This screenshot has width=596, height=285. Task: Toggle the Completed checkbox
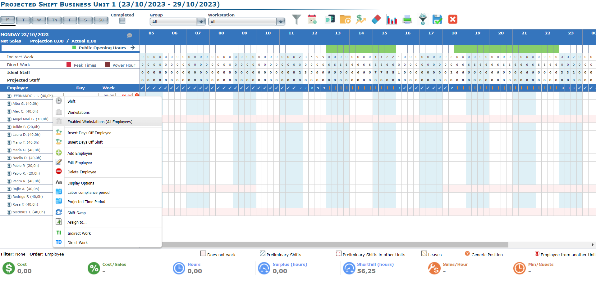(x=122, y=21)
